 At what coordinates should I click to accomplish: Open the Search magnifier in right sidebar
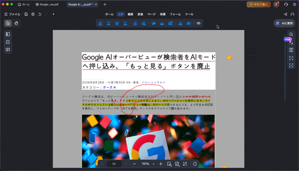click(x=291, y=34)
